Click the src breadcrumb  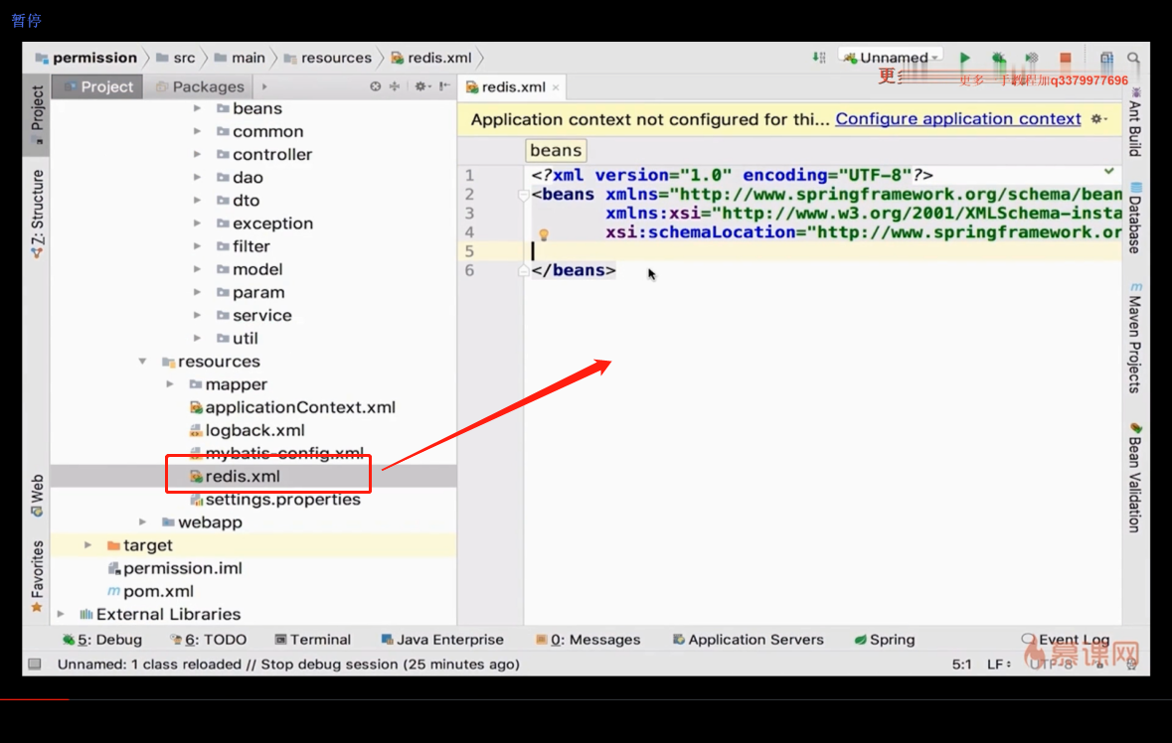[x=176, y=58]
